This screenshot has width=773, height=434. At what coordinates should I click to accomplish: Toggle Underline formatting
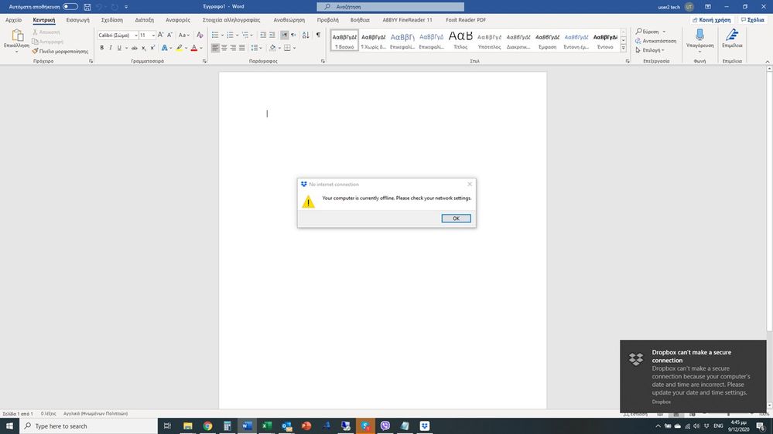pyautogui.click(x=119, y=48)
